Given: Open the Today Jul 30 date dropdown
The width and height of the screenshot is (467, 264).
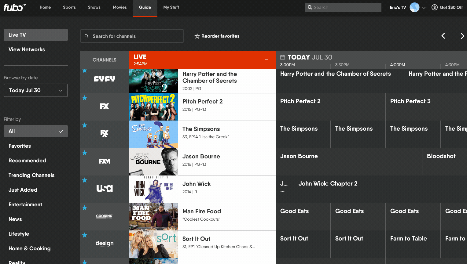Looking at the screenshot, I should point(36,90).
